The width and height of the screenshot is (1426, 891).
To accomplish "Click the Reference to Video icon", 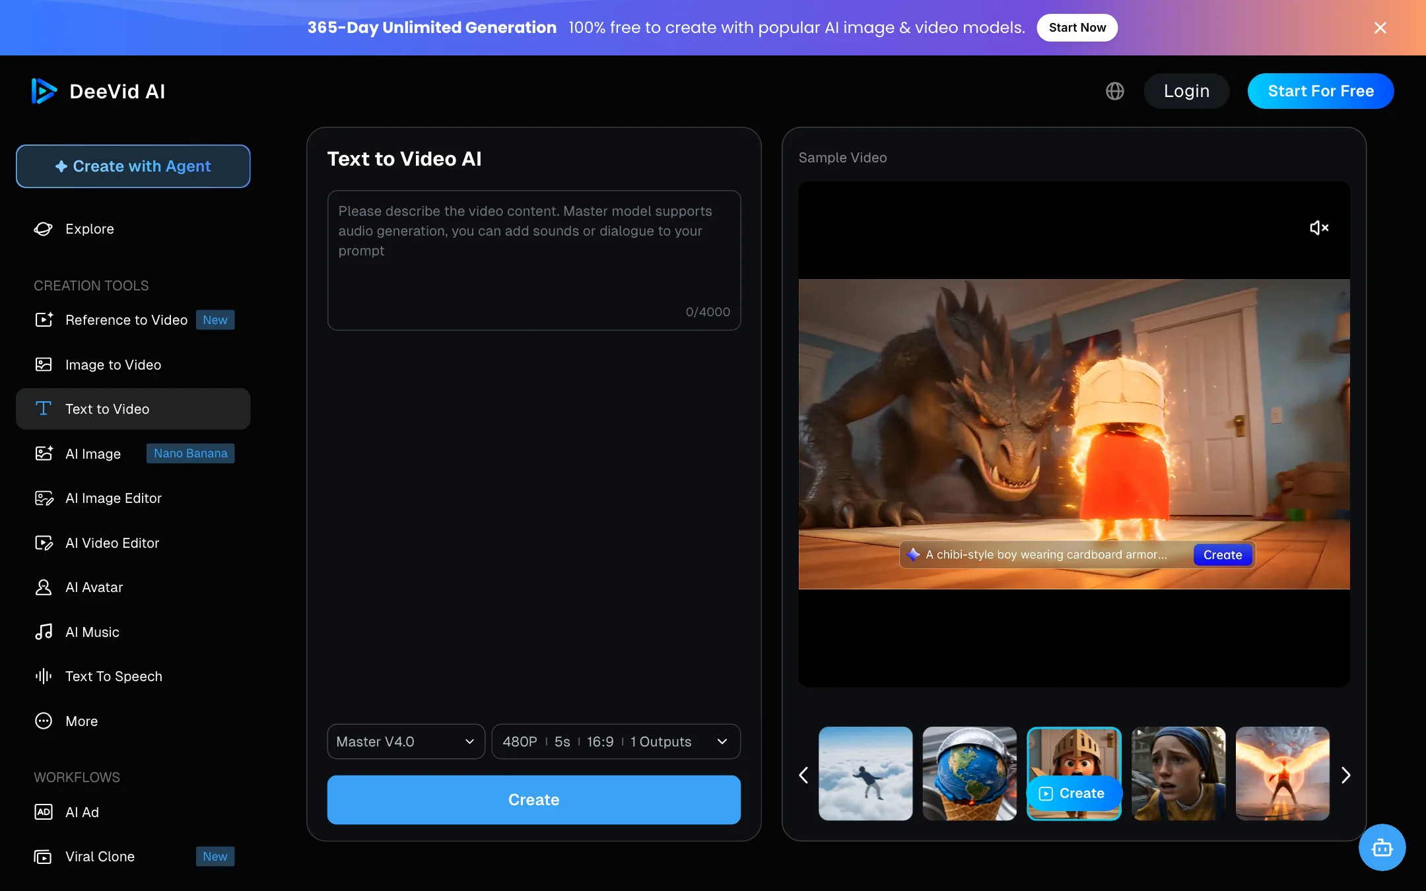I will click(x=44, y=320).
